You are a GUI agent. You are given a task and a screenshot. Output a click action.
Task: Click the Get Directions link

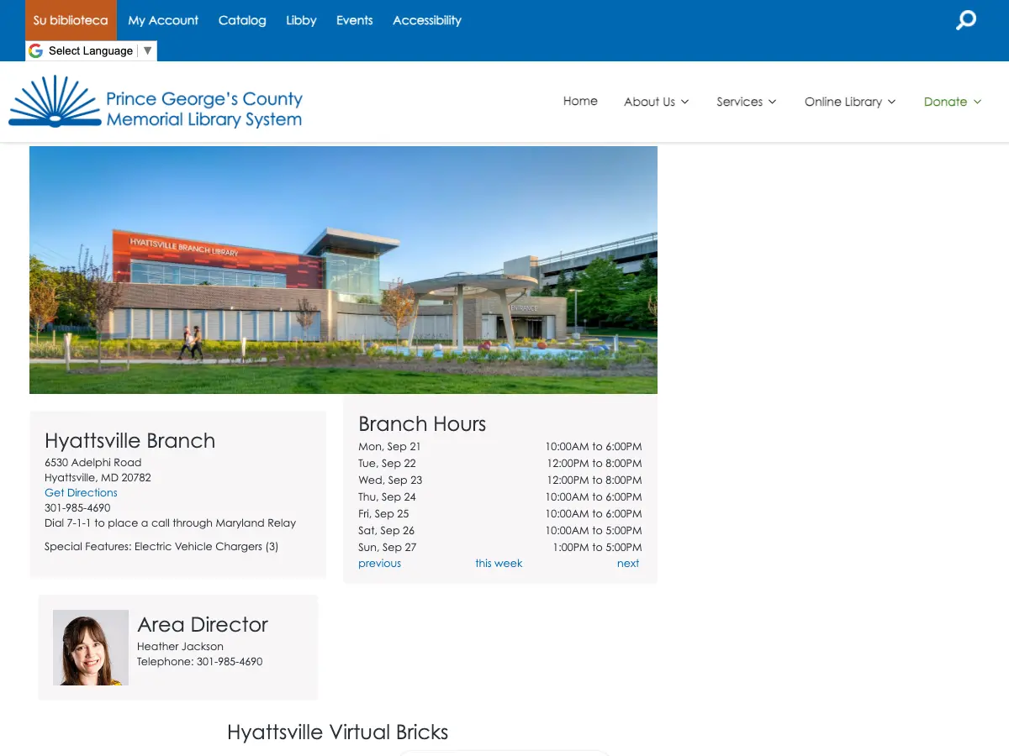pyautogui.click(x=81, y=492)
